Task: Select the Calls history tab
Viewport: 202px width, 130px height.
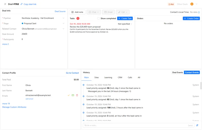Action: pyautogui.click(x=130, y=77)
